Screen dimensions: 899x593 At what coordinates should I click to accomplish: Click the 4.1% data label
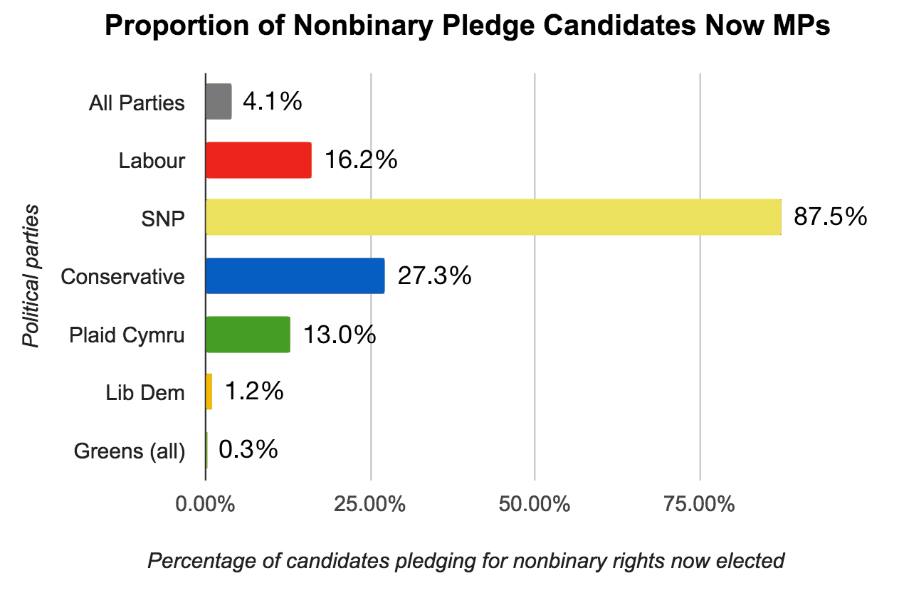[273, 102]
